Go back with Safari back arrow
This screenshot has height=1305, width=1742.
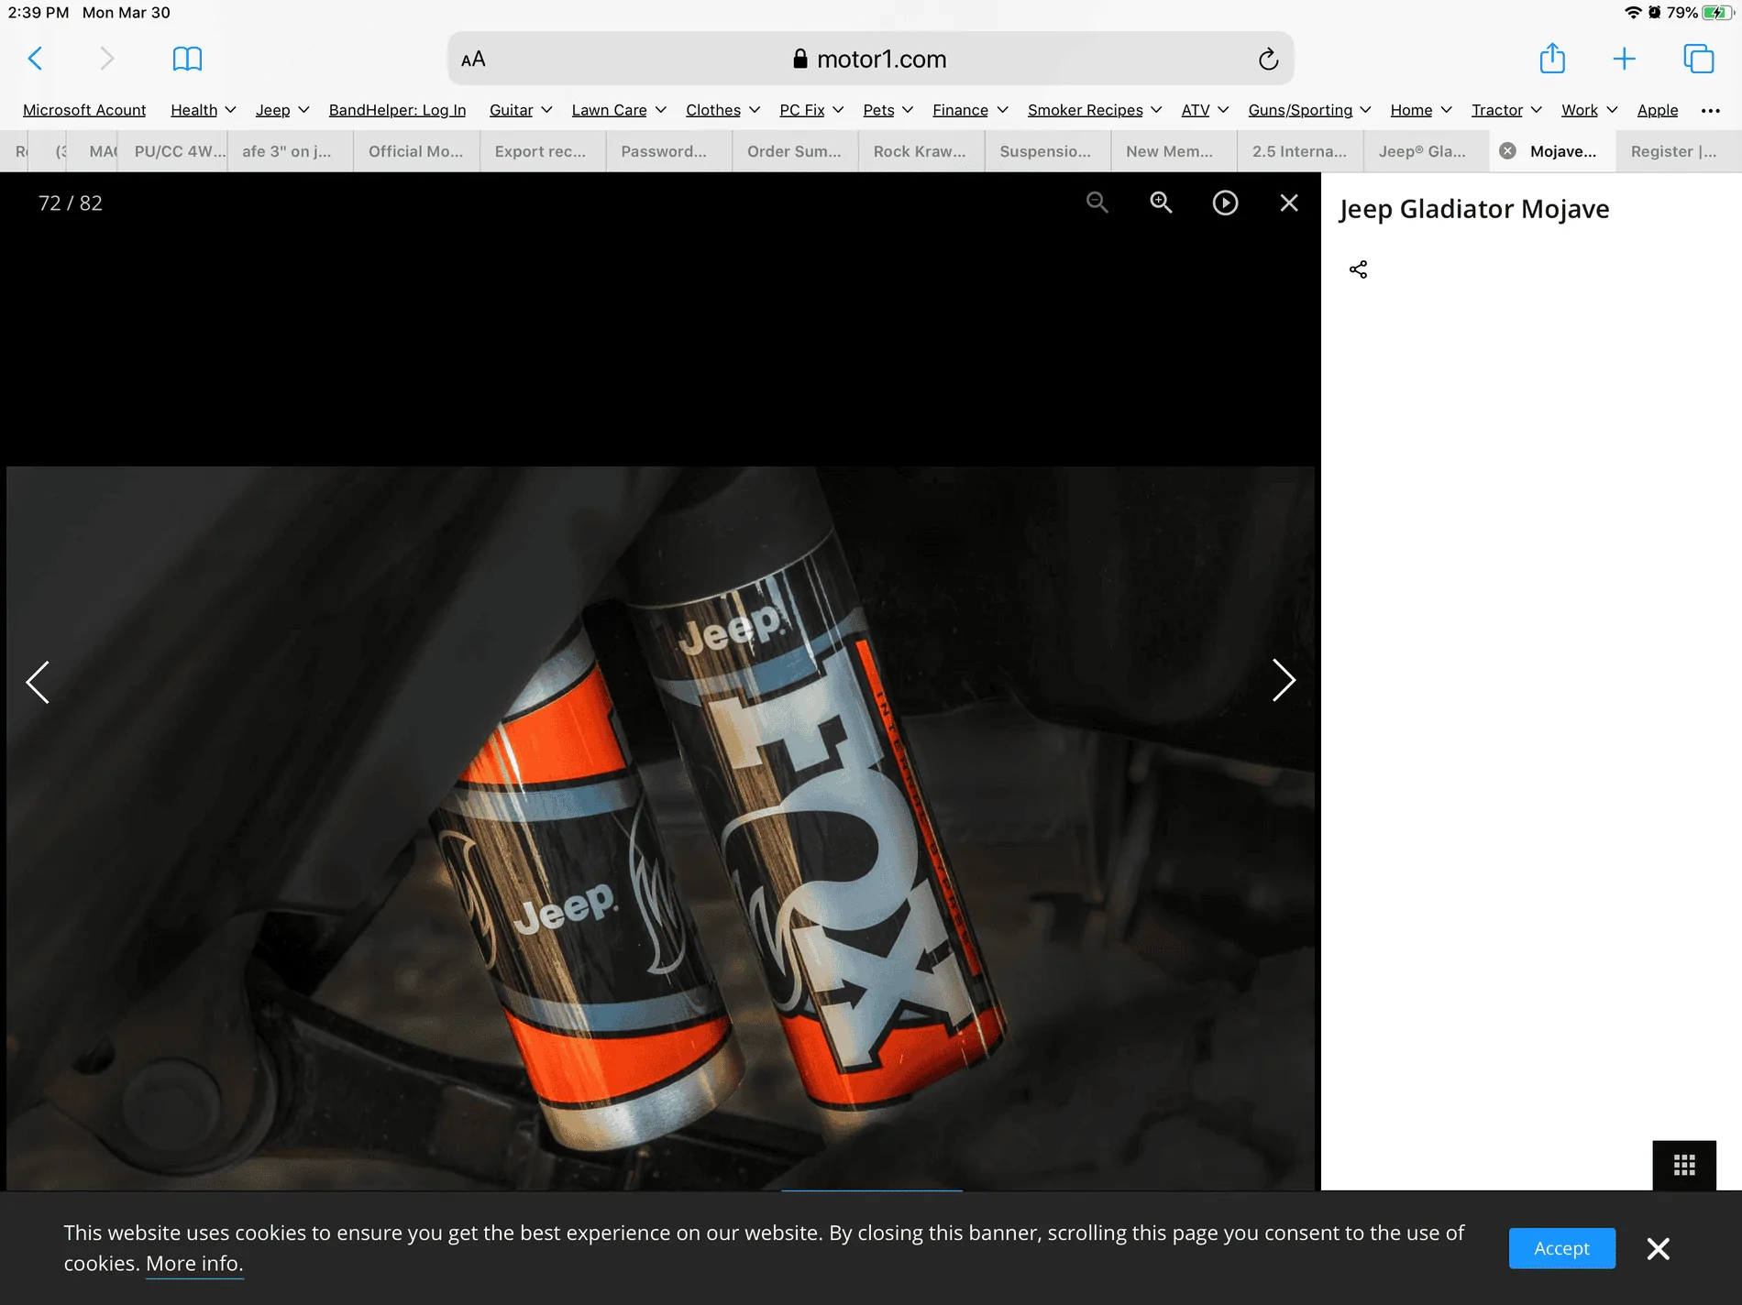[36, 59]
